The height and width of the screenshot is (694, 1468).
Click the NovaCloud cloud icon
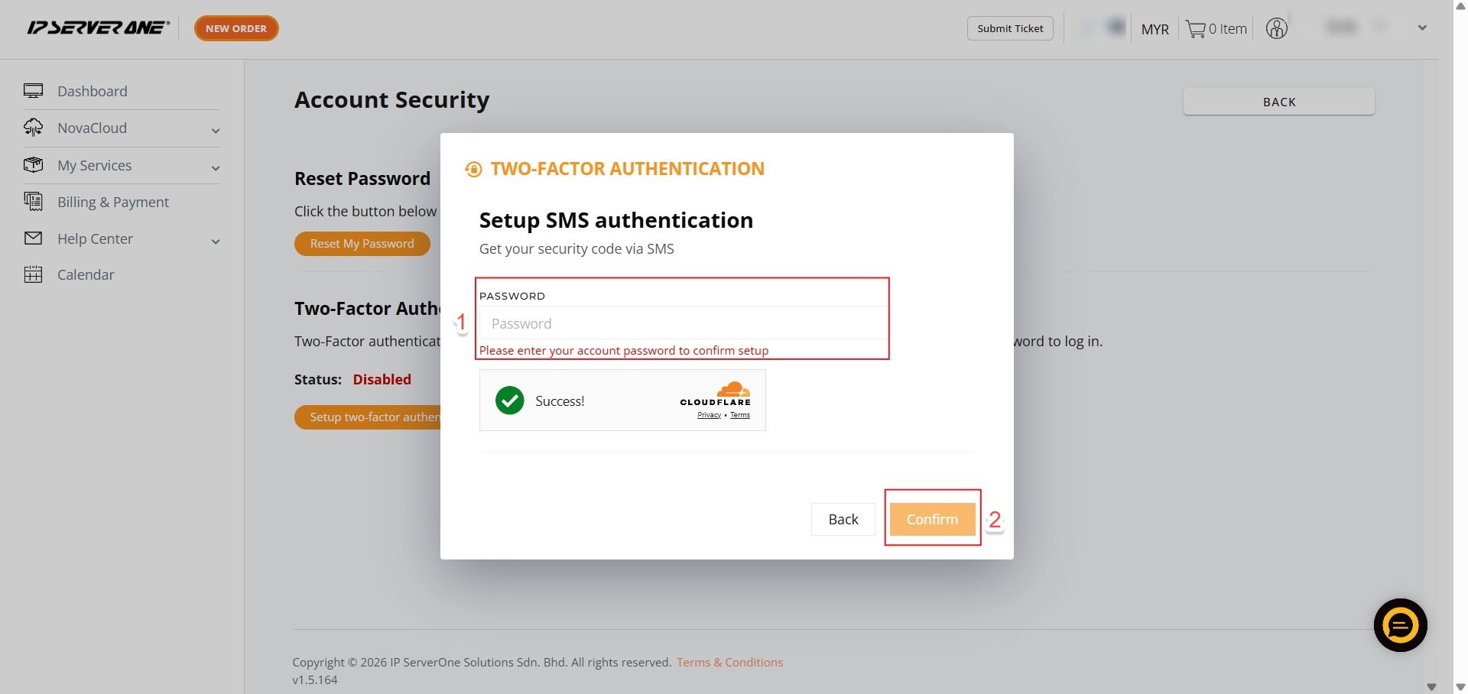[33, 128]
